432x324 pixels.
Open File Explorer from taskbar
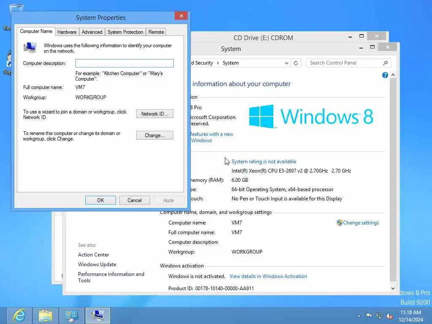pos(46,316)
